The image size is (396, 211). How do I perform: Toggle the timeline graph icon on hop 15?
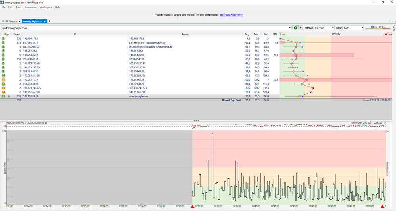[9, 96]
